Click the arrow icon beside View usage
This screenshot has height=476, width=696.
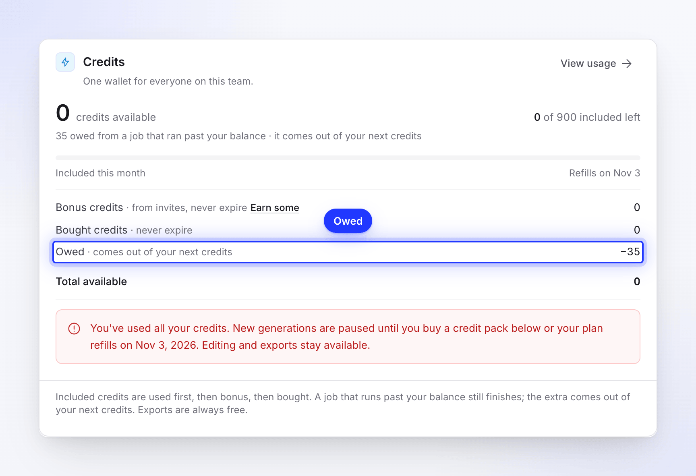click(x=627, y=64)
